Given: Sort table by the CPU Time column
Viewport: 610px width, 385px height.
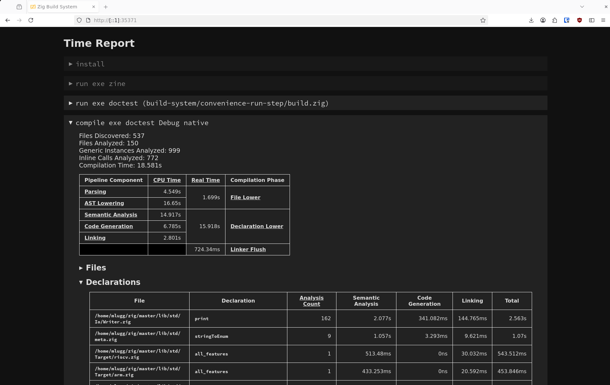Looking at the screenshot, I should (x=167, y=180).
